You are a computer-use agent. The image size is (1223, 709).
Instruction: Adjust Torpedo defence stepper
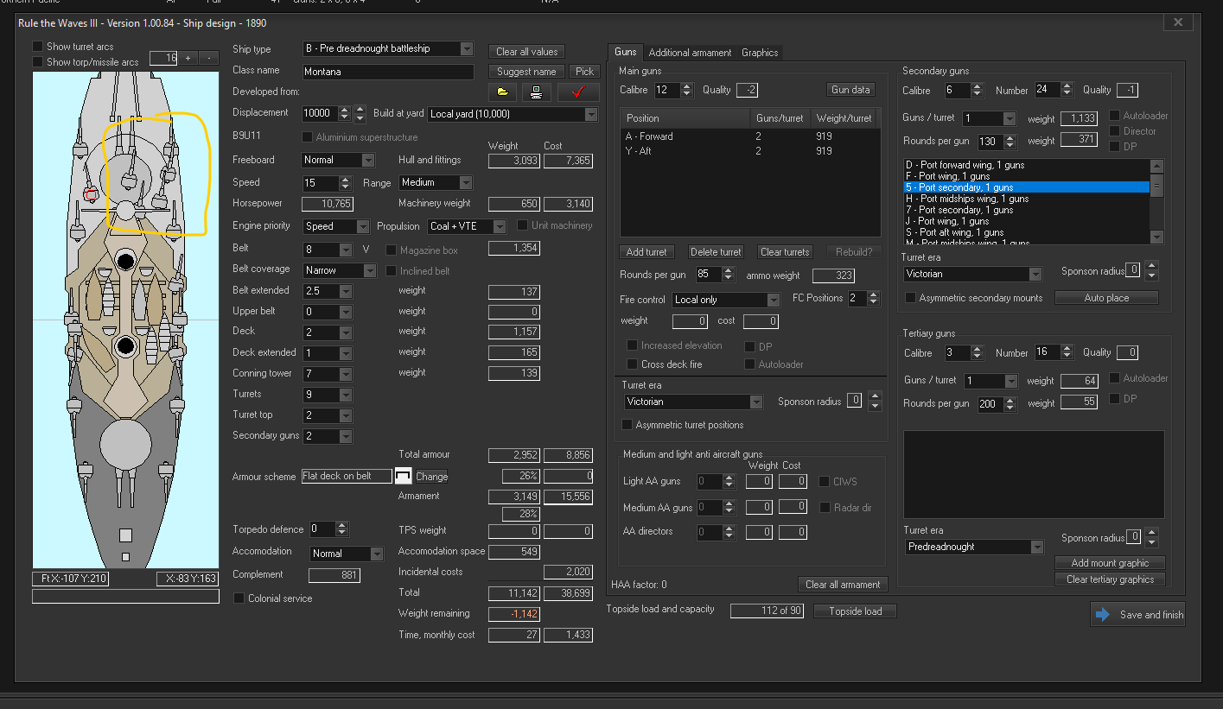tap(341, 529)
